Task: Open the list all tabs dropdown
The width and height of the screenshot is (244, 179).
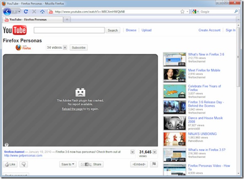Action: [x=238, y=19]
